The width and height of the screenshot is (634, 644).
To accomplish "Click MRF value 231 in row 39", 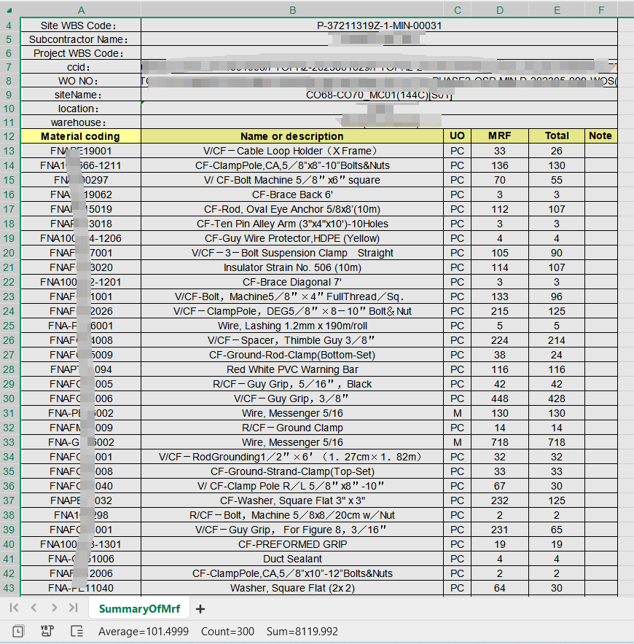I will tap(500, 530).
